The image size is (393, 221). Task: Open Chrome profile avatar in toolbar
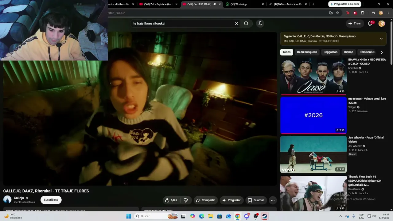point(381,13)
